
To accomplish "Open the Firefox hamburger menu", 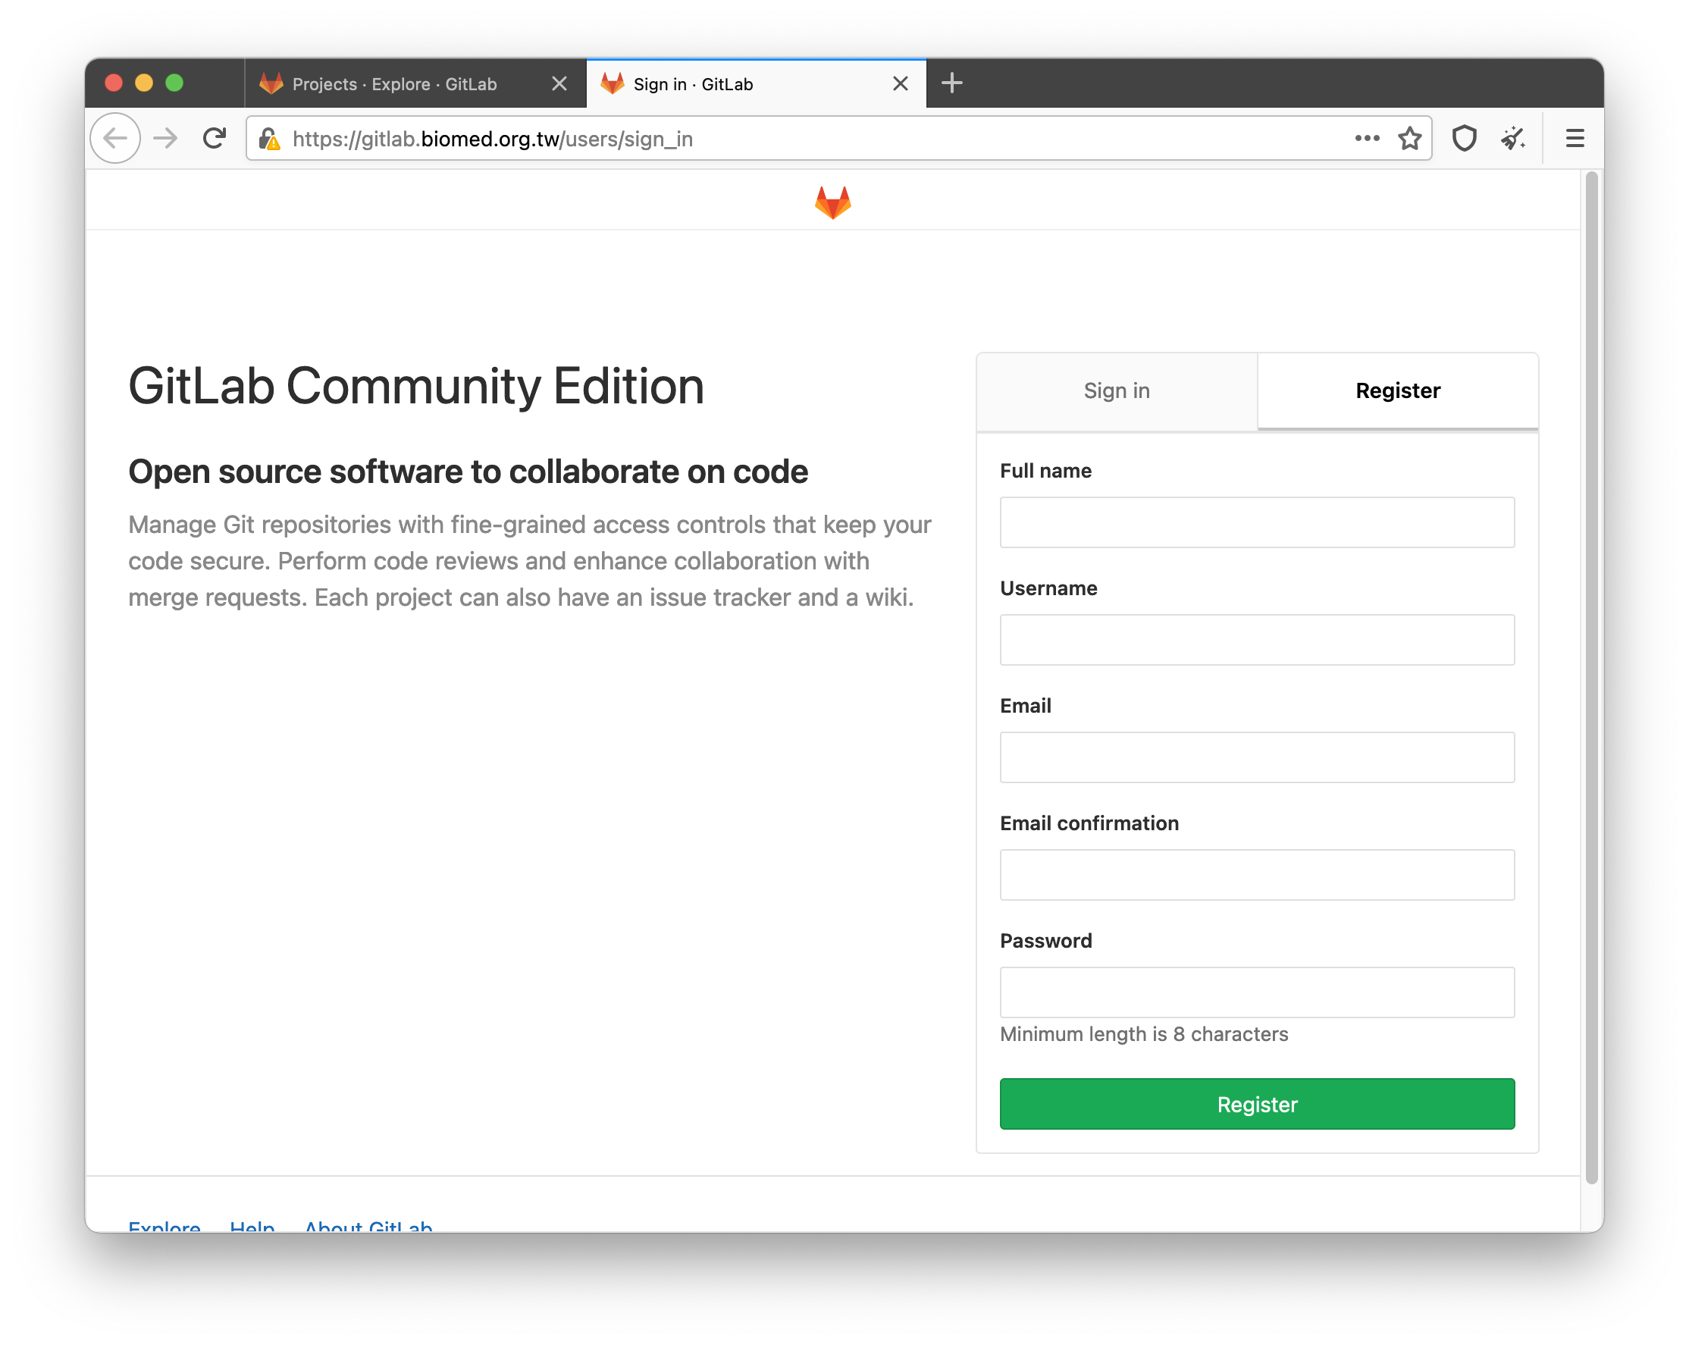I will coord(1575,139).
